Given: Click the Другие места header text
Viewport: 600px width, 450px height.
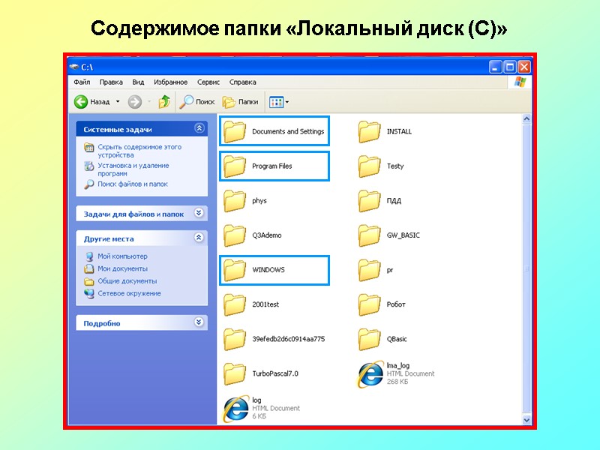Looking at the screenshot, I should click(109, 238).
